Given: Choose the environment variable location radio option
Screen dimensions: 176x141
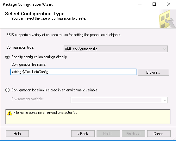Looking at the screenshot, I should coord(8,90).
